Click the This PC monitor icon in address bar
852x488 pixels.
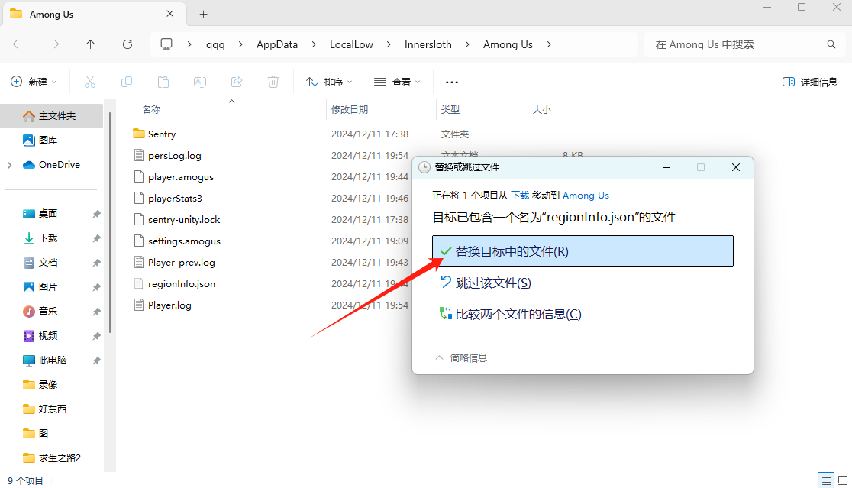pos(166,44)
